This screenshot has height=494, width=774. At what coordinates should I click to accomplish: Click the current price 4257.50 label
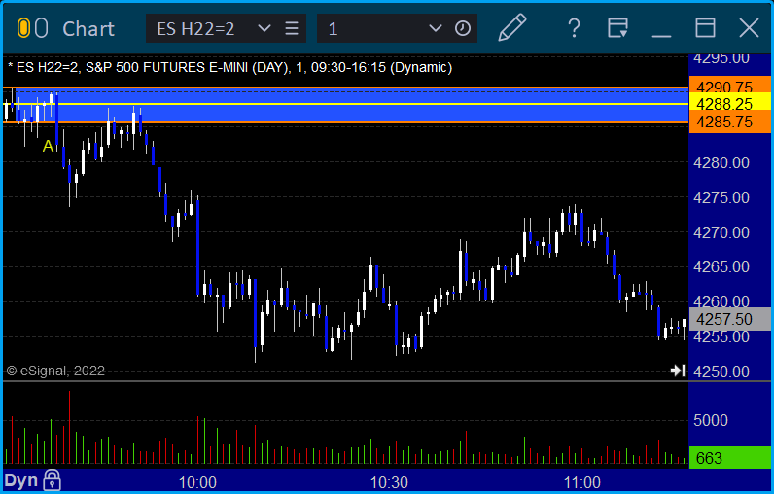729,319
